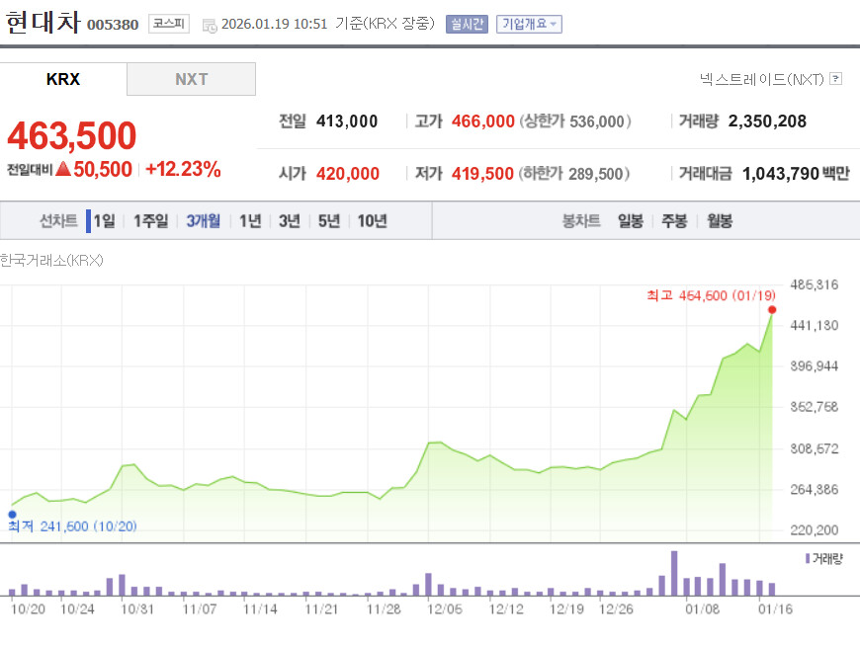Select the 10년 line chart period
Screen dimensions: 860x645
(373, 221)
